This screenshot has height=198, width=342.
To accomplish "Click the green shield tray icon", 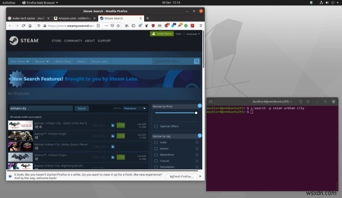I will [311, 2].
